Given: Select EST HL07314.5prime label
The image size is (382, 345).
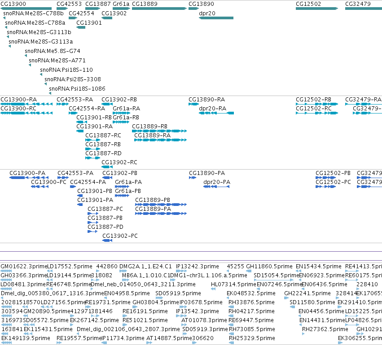Looking at the screenshot, I should tap(233, 284).
